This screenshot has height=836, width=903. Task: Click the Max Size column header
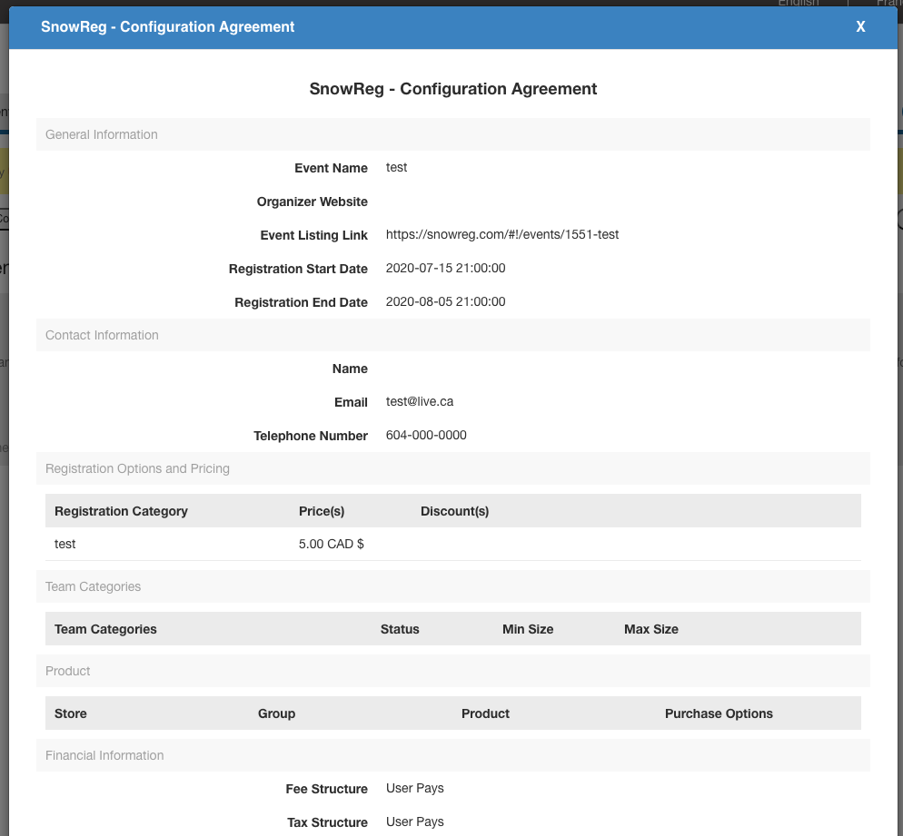coord(650,629)
